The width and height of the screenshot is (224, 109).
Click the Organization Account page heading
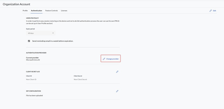(x=16, y=4)
